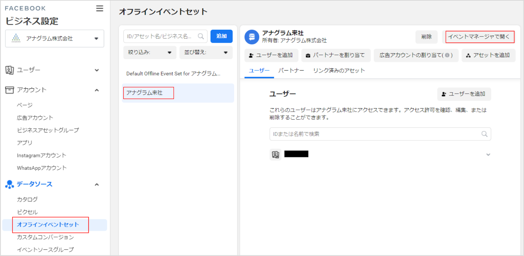Select Default Offline Event Set list item
Screen dimensions: 524x256
pos(173,74)
